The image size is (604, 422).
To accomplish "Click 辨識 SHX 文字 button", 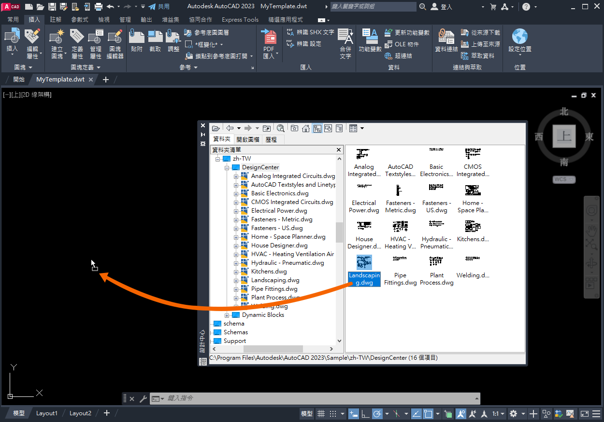I will click(x=310, y=32).
